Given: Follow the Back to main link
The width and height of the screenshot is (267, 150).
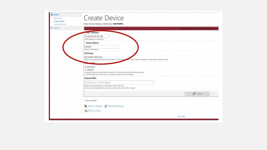Looking at the screenshot, I should click(x=94, y=111).
